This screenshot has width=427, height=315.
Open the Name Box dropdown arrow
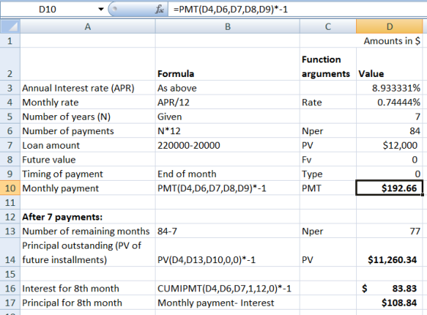tap(101, 9)
